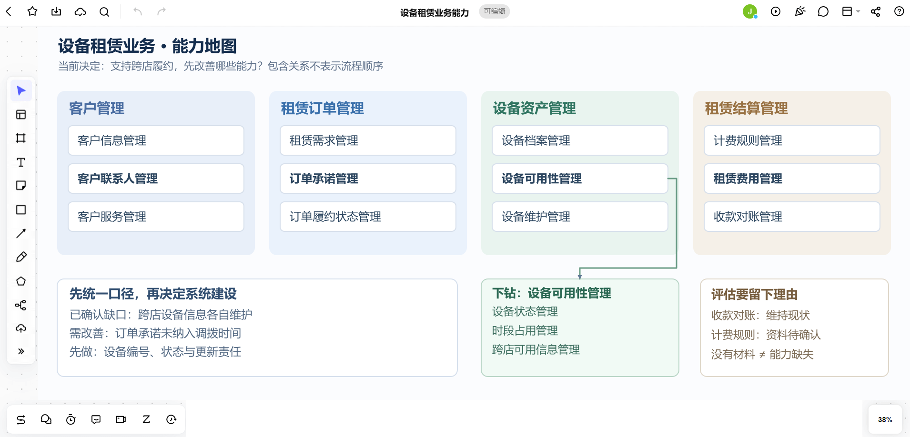Select the polygon shape tool
The image size is (910, 437).
coord(21,281)
